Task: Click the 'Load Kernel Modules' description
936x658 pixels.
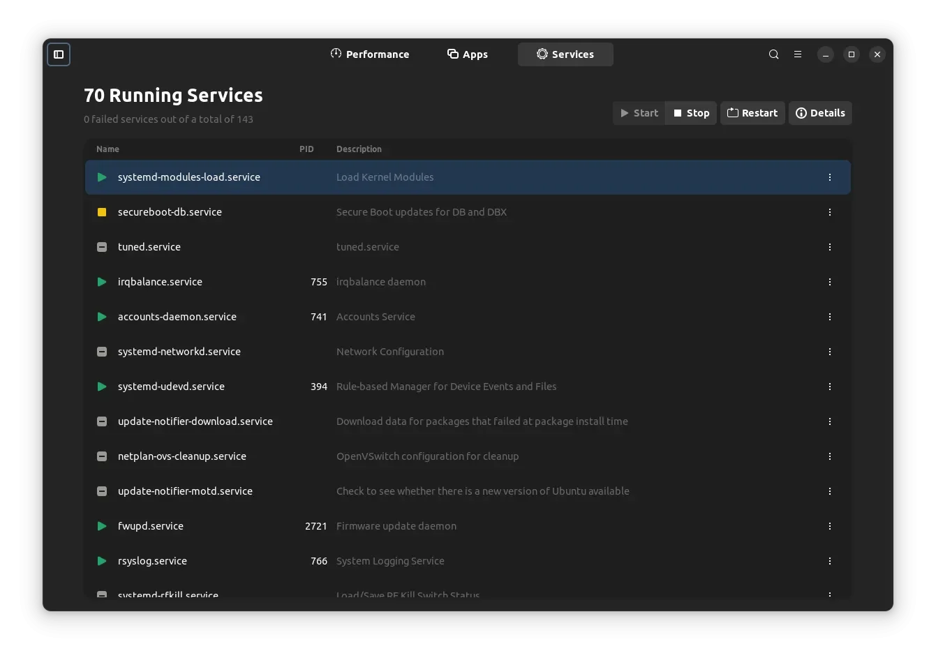Action: pos(385,177)
